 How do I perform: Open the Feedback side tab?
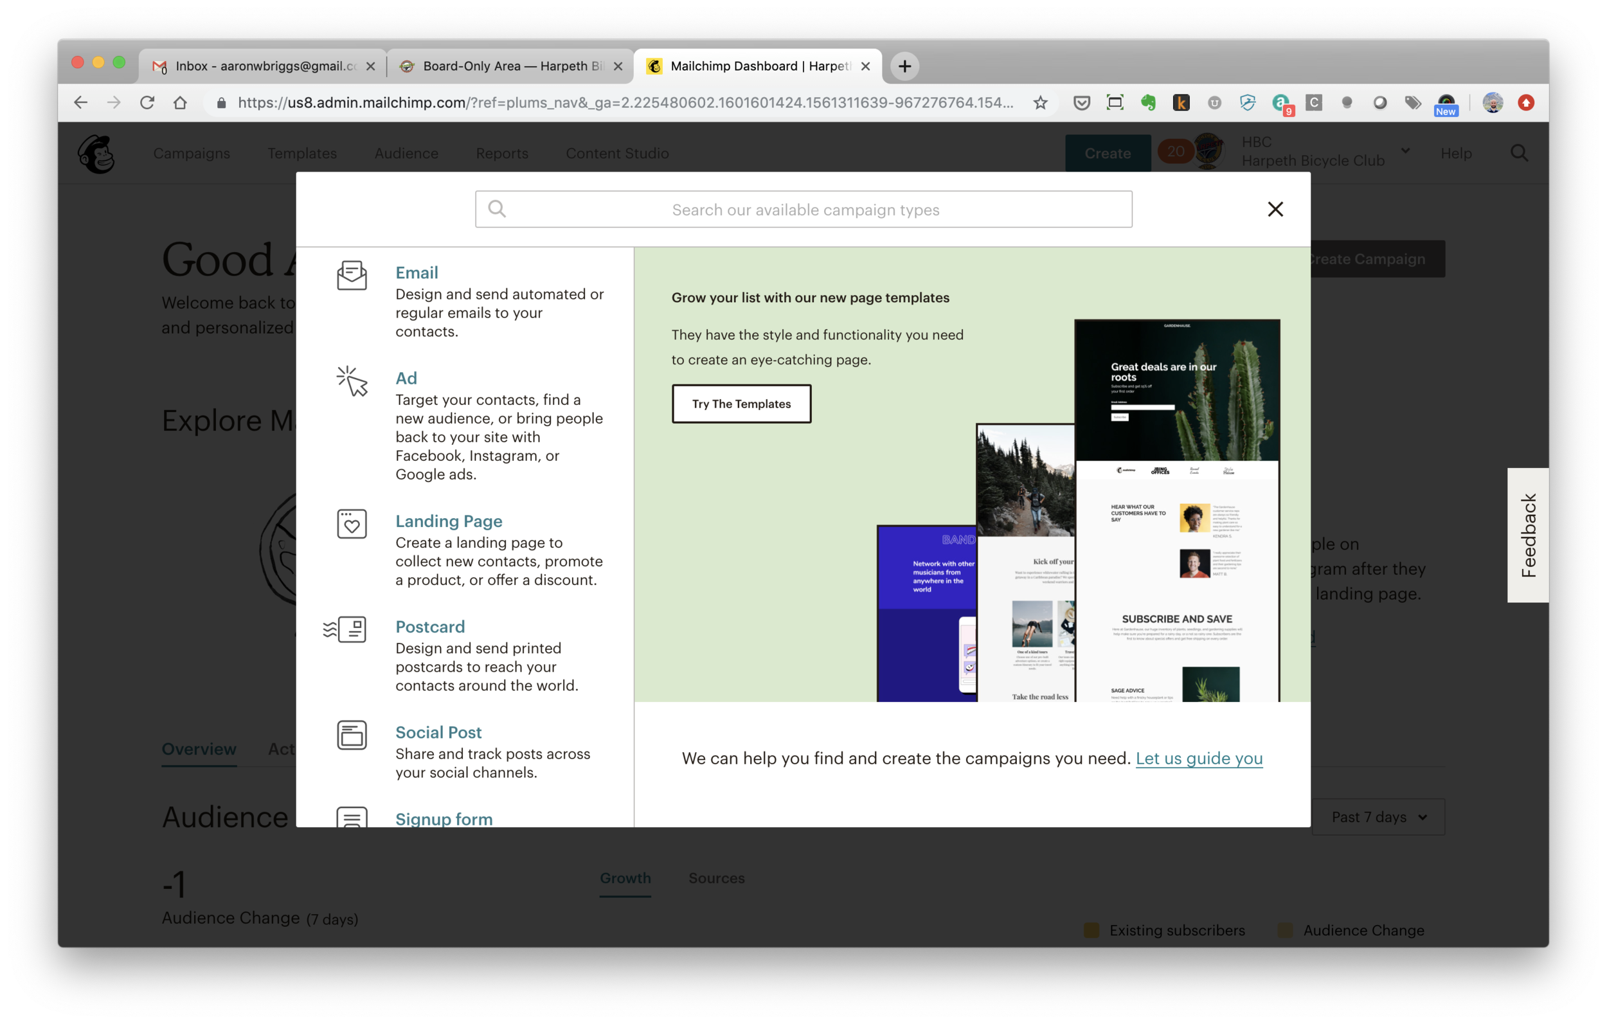click(x=1528, y=535)
